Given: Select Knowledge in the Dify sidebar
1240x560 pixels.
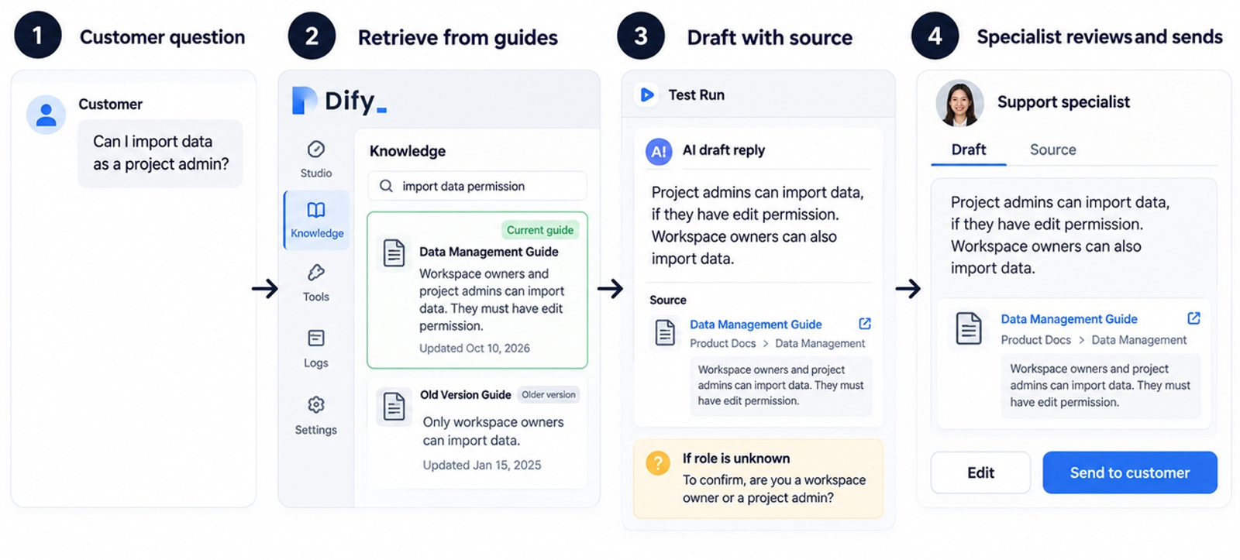Looking at the screenshot, I should click(x=317, y=220).
